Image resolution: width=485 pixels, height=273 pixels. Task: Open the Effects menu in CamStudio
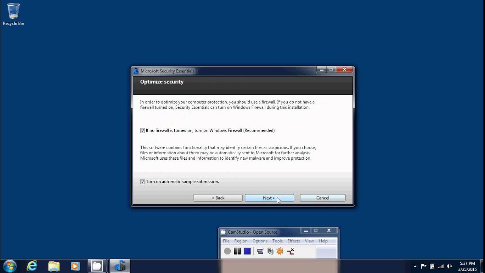coord(294,241)
